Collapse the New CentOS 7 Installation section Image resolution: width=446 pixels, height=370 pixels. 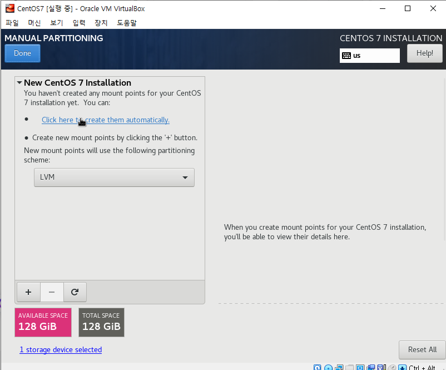click(19, 82)
